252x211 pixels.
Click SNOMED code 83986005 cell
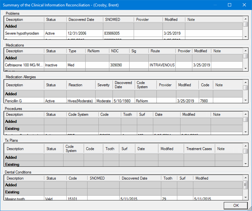[x=118, y=33]
